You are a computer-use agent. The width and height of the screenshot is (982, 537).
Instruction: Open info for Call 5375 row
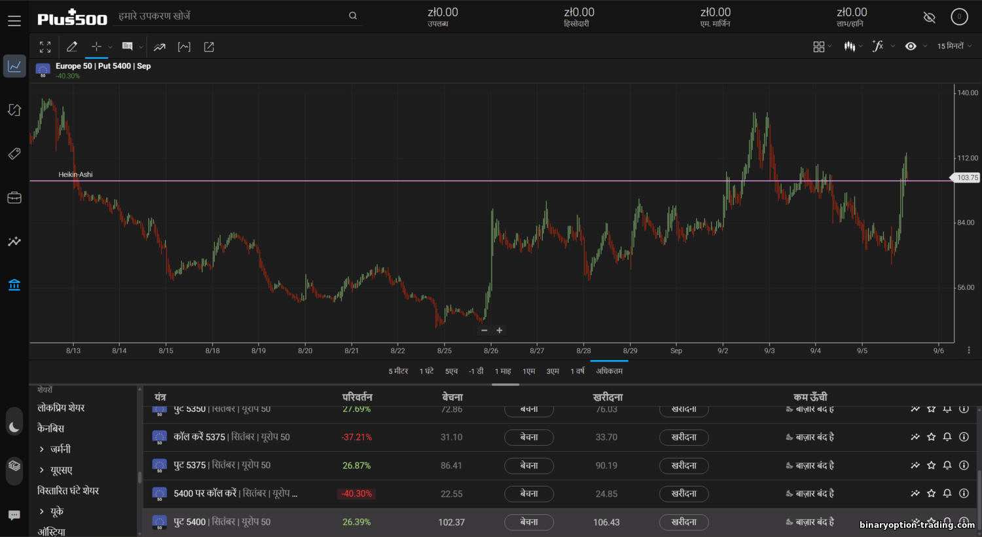[x=964, y=437]
